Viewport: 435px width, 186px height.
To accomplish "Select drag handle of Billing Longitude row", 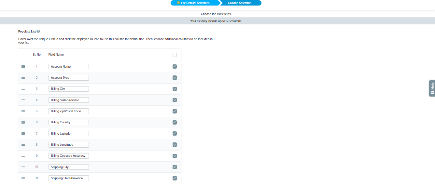I will (23, 145).
